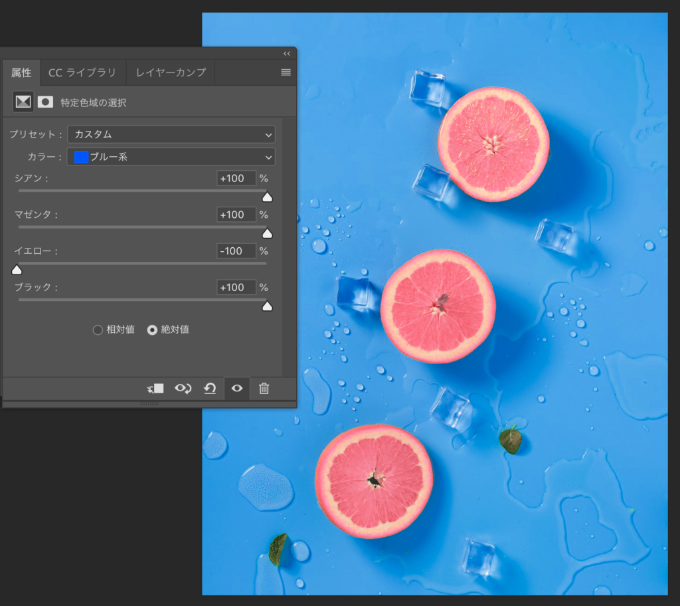Click the ブラック value input field
This screenshot has width=680, height=606.
(x=236, y=287)
